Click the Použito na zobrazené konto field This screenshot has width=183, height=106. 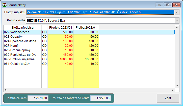(x=100, y=98)
